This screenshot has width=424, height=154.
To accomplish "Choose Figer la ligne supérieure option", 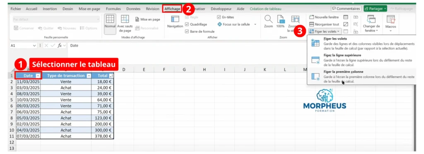I will point(361,60).
